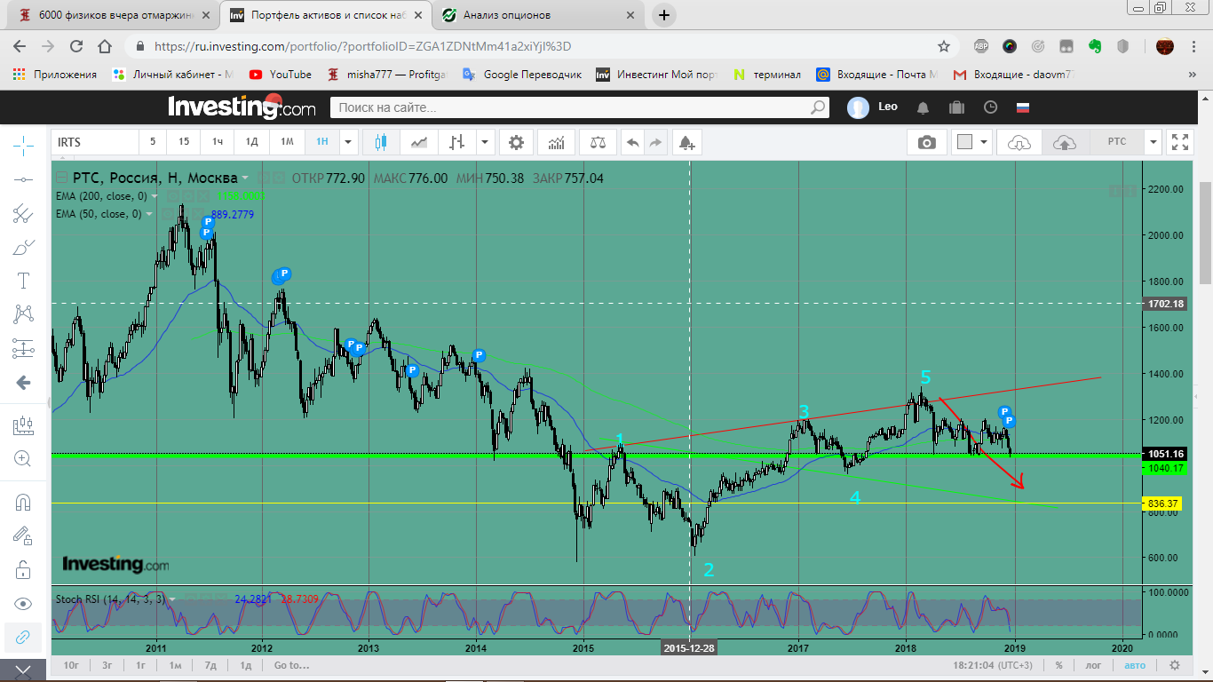Take a chart snapshot with the camera icon
The height and width of the screenshot is (682, 1213).
pyautogui.click(x=927, y=142)
